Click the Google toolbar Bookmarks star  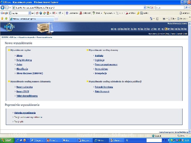67,13
